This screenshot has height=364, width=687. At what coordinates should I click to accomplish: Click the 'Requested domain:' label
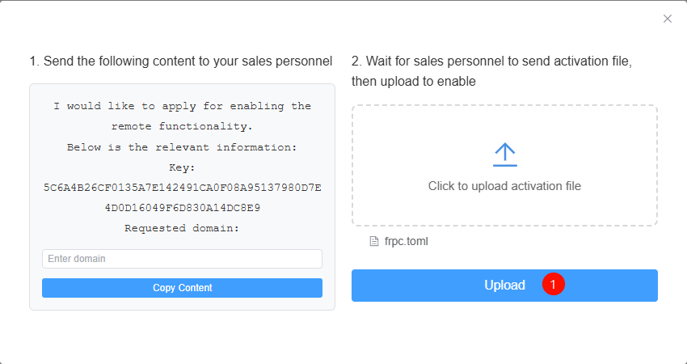click(x=182, y=228)
